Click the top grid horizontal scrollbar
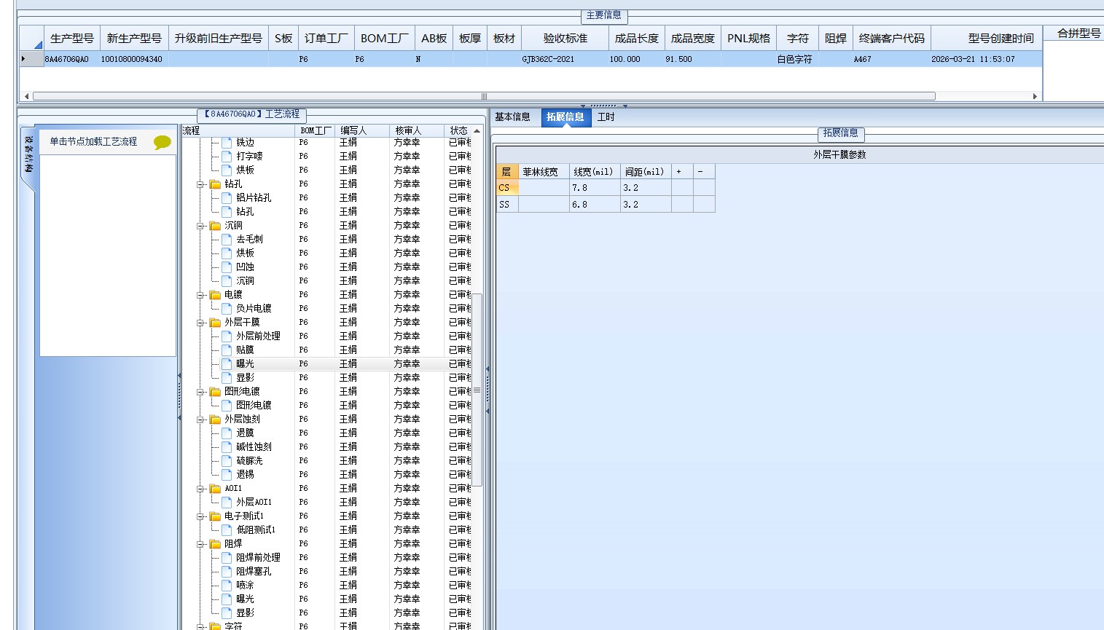This screenshot has height=630, width=1104. [484, 96]
